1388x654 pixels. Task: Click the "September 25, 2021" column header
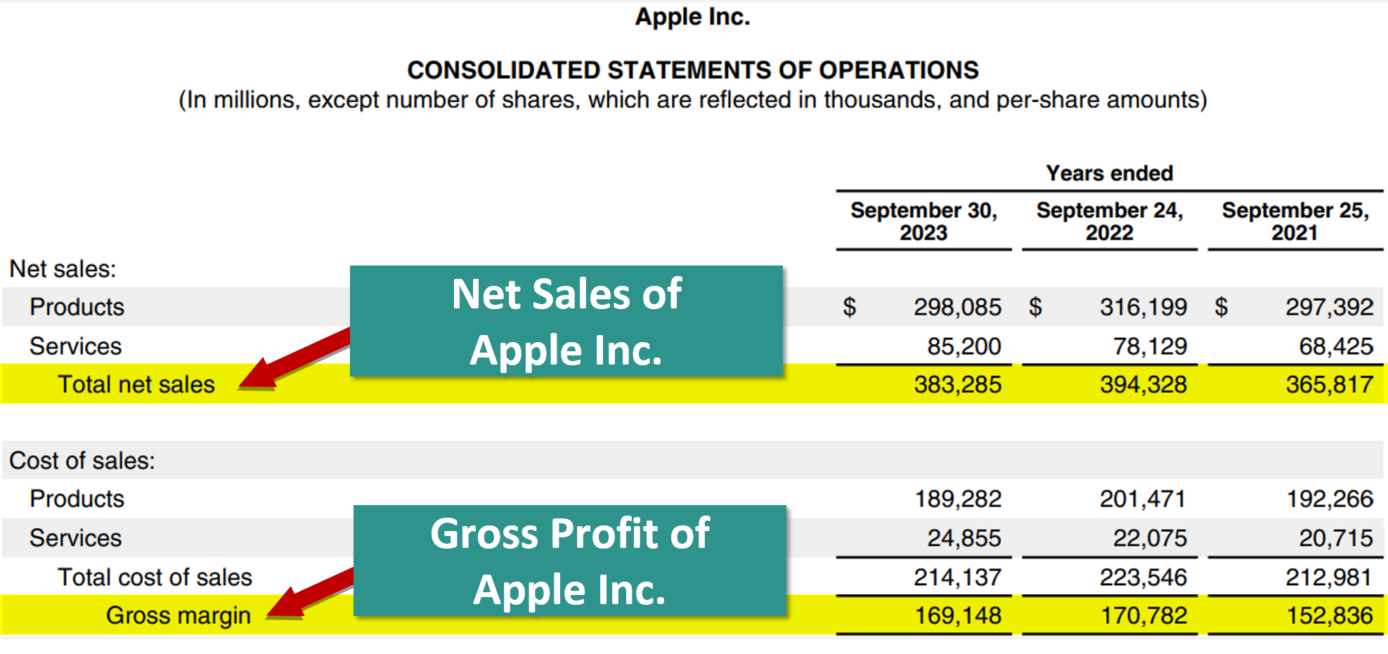(1295, 221)
